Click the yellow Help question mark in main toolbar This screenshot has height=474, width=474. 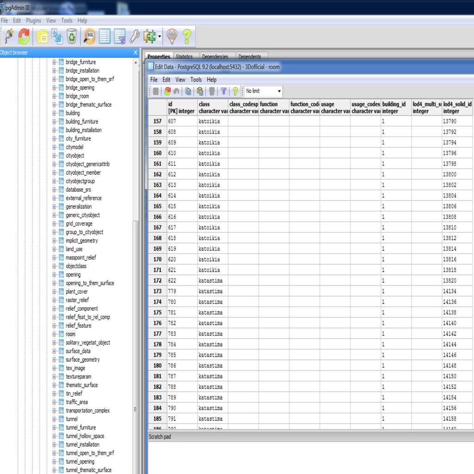pyautogui.click(x=187, y=36)
